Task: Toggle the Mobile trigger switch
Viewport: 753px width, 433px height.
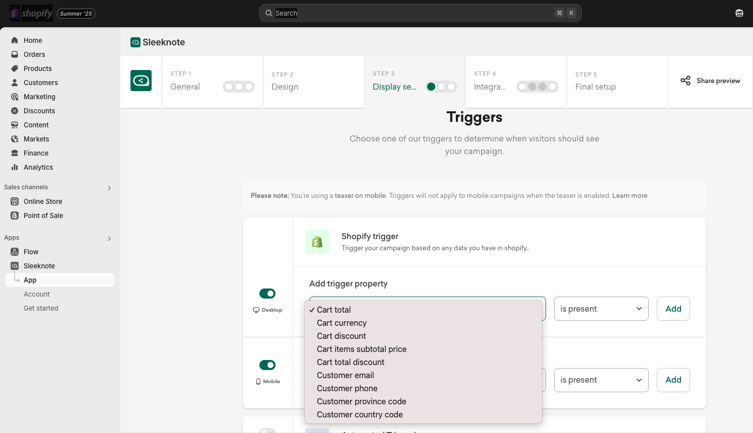Action: pos(267,365)
